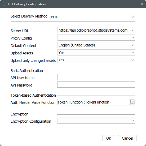Open the Auth Header Value Function browse icon
The width and height of the screenshot is (146, 146).
pos(132,102)
